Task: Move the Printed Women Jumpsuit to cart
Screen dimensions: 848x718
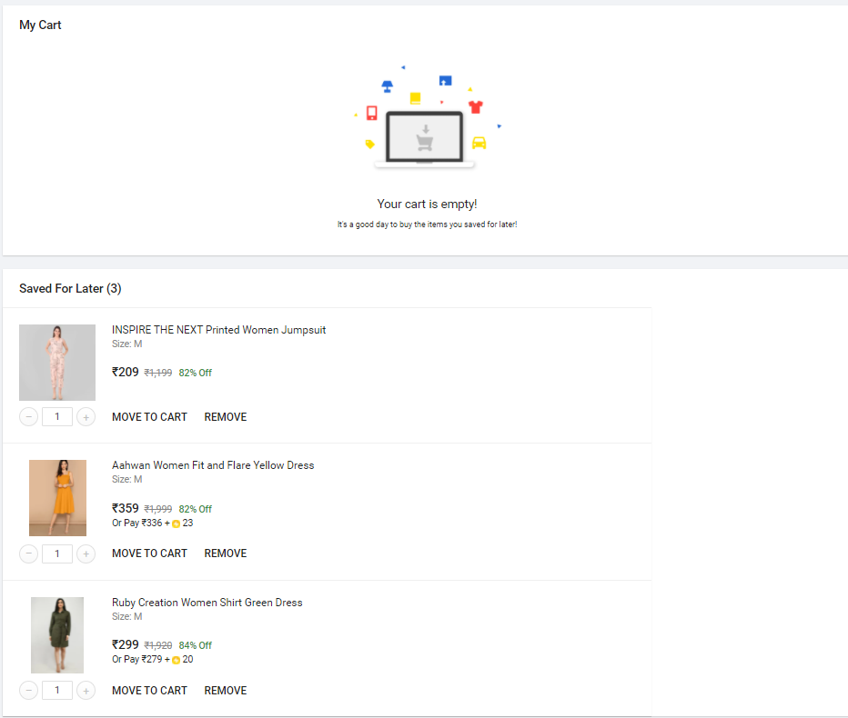Action: [x=149, y=417]
